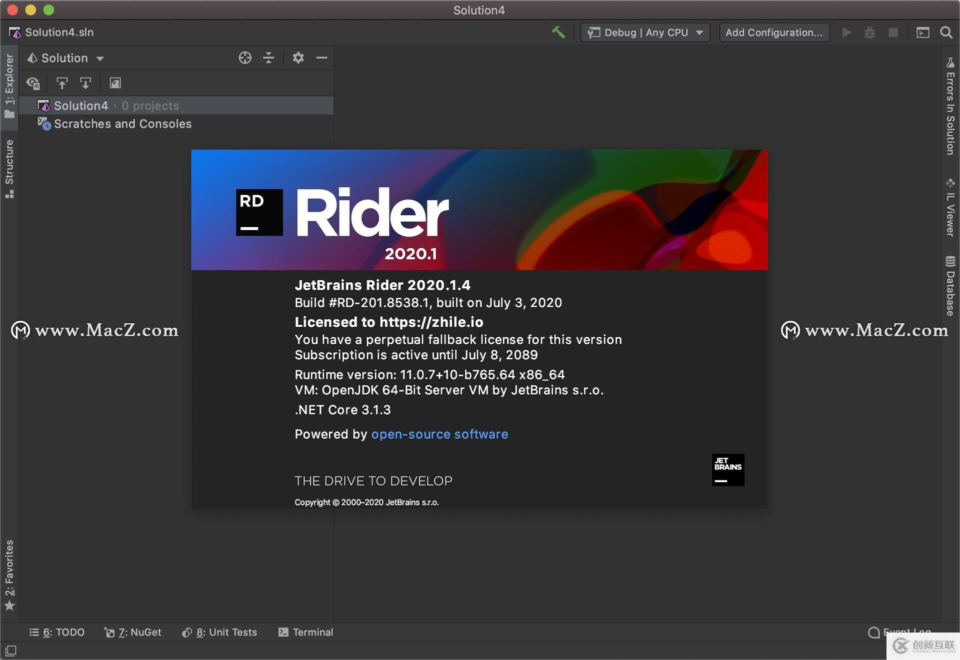
Task: Click the Collapse All icon in the Explorer panel
Action: coord(268,58)
